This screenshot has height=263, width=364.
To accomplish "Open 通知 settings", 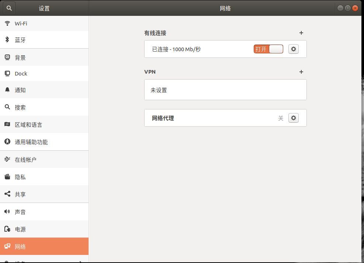I will tap(44, 90).
